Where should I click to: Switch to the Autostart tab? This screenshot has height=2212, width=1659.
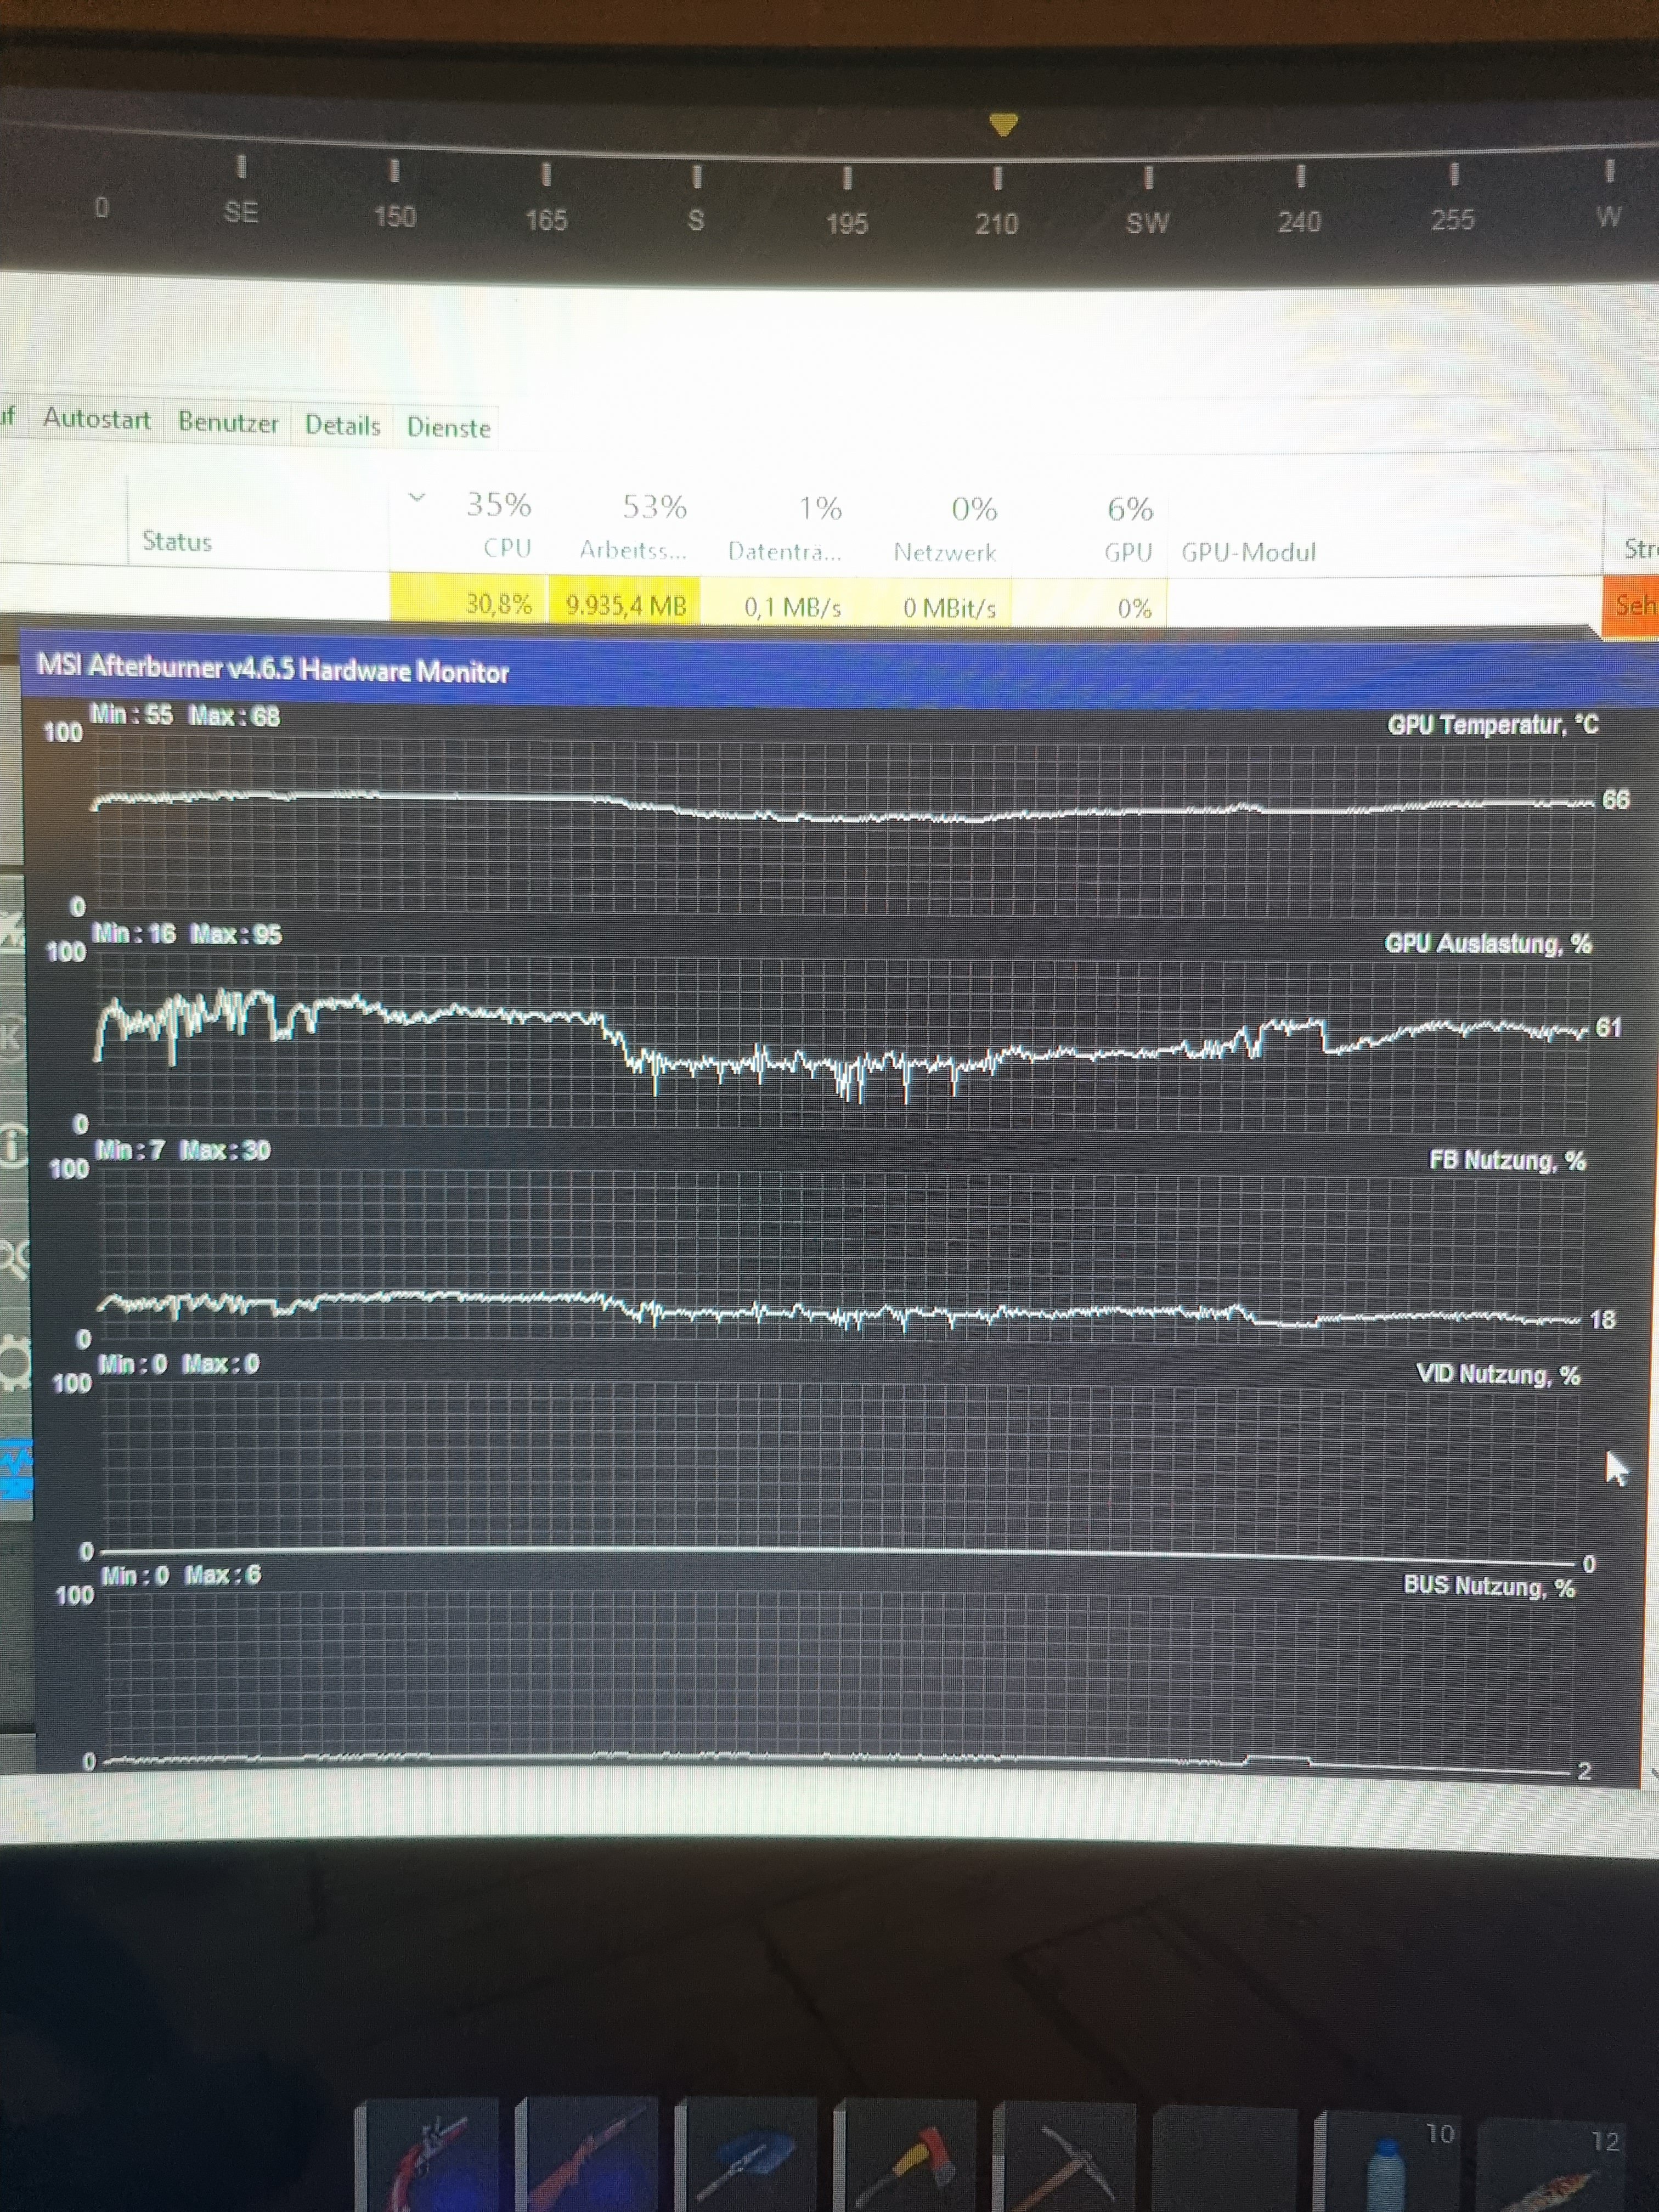click(x=97, y=419)
